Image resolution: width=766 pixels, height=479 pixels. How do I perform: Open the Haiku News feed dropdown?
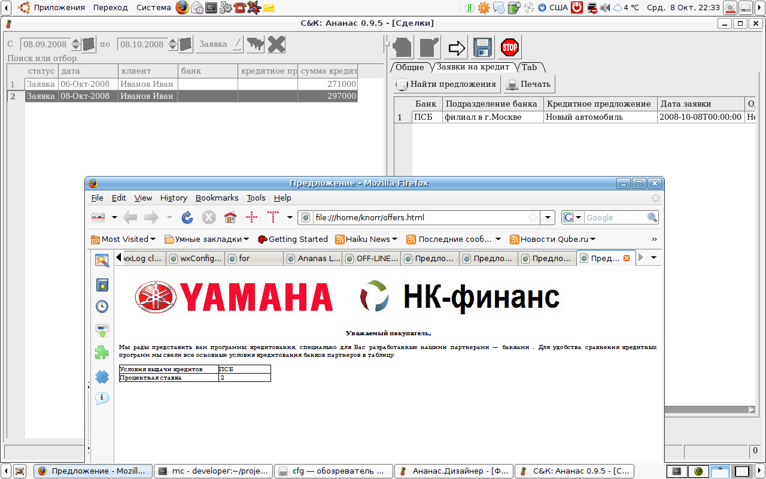click(x=366, y=239)
